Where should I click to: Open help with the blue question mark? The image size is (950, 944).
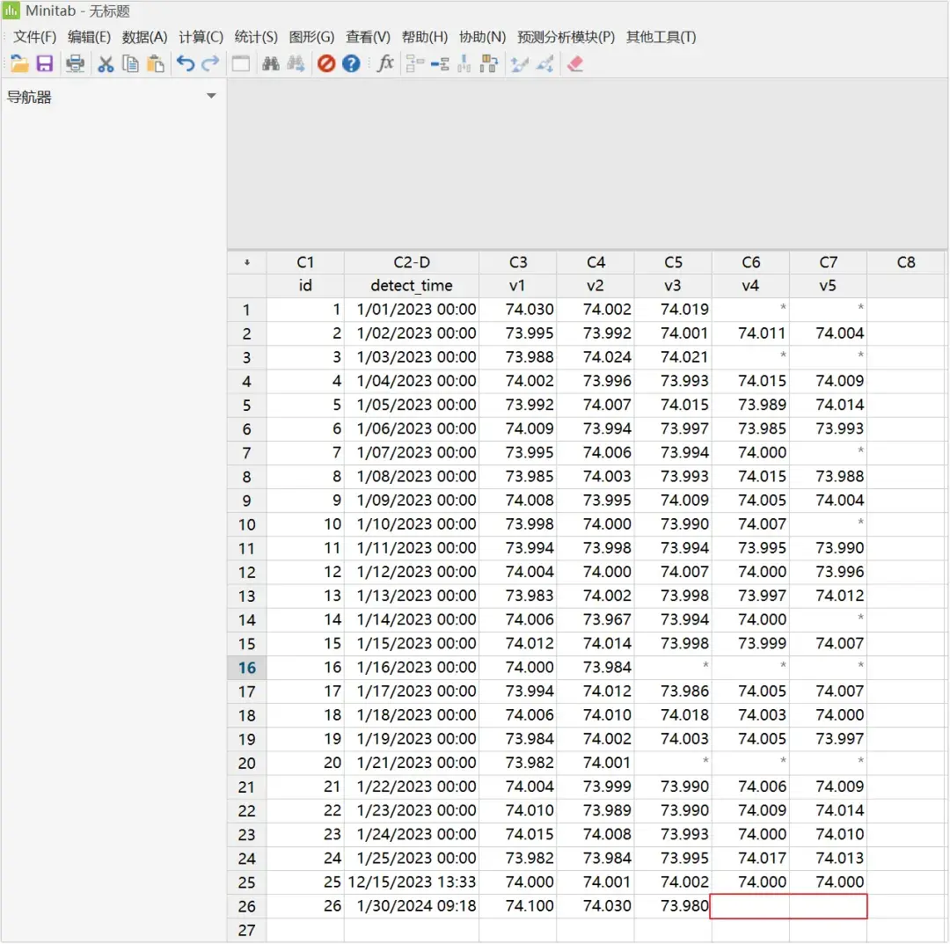[x=351, y=63]
